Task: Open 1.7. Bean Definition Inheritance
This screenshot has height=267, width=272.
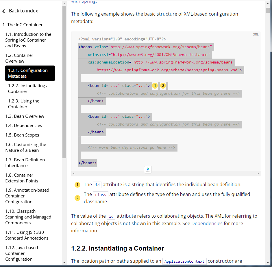Action: pyautogui.click(x=25, y=163)
